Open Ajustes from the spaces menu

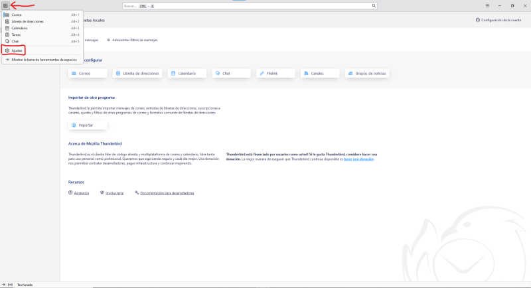coord(42,50)
